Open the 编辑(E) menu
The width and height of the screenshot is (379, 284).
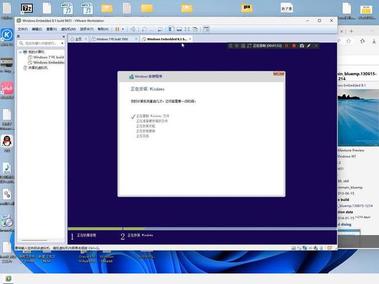click(x=37, y=29)
